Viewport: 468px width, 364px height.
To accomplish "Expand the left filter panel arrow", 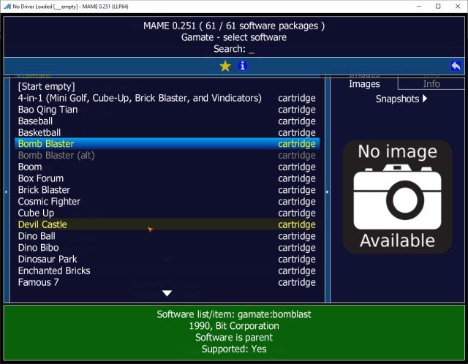I will pyautogui.click(x=7, y=192).
